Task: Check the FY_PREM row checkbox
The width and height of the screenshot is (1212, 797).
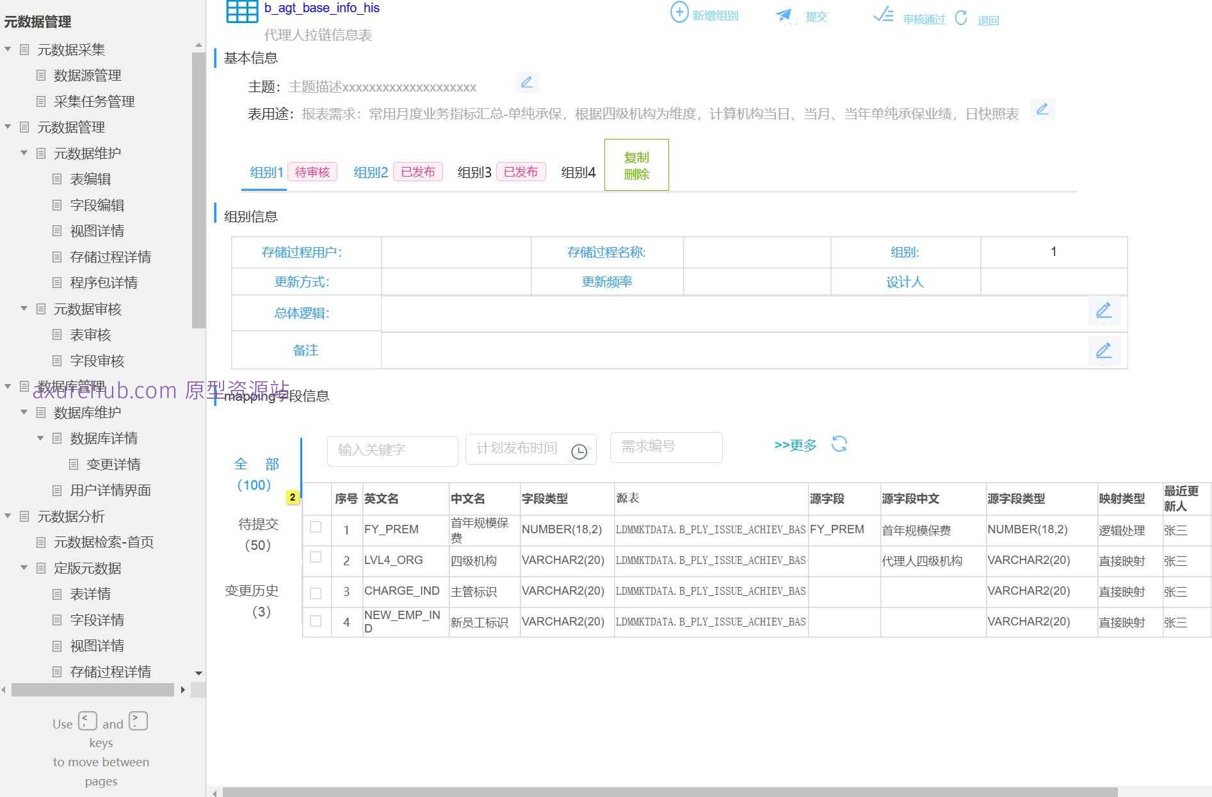Action: click(x=315, y=527)
